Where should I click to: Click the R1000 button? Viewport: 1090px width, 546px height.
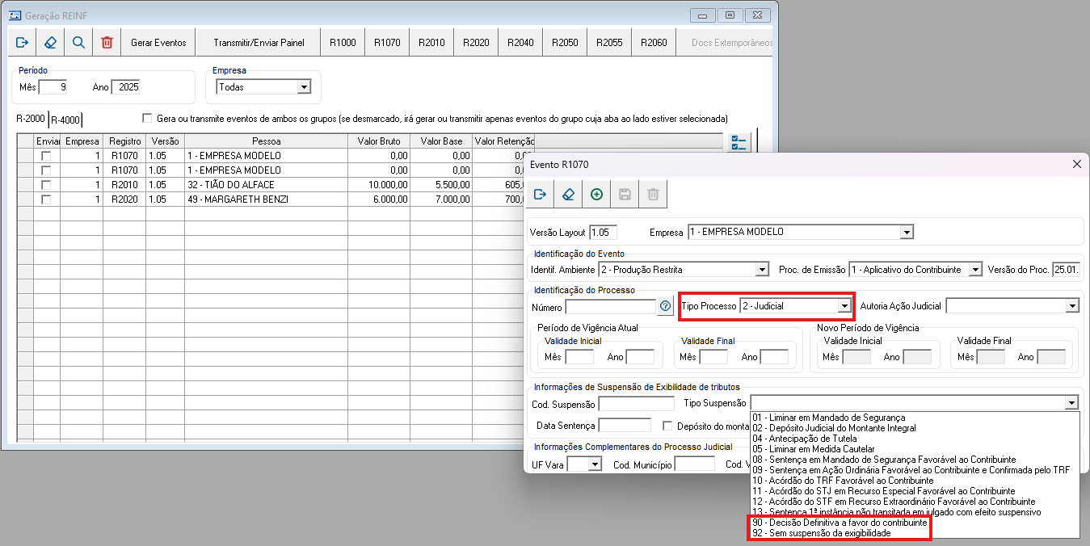click(x=343, y=42)
